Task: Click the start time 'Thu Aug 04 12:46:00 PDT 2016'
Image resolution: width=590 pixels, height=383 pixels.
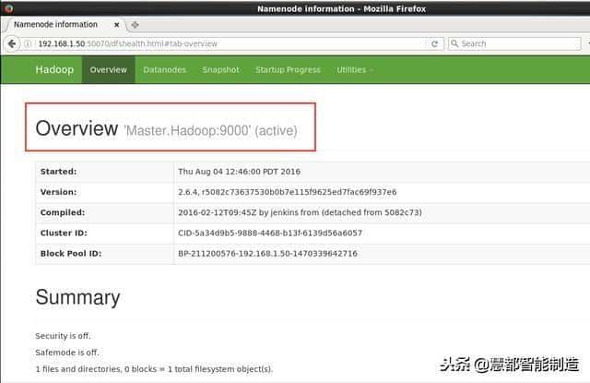Action: [239, 172]
